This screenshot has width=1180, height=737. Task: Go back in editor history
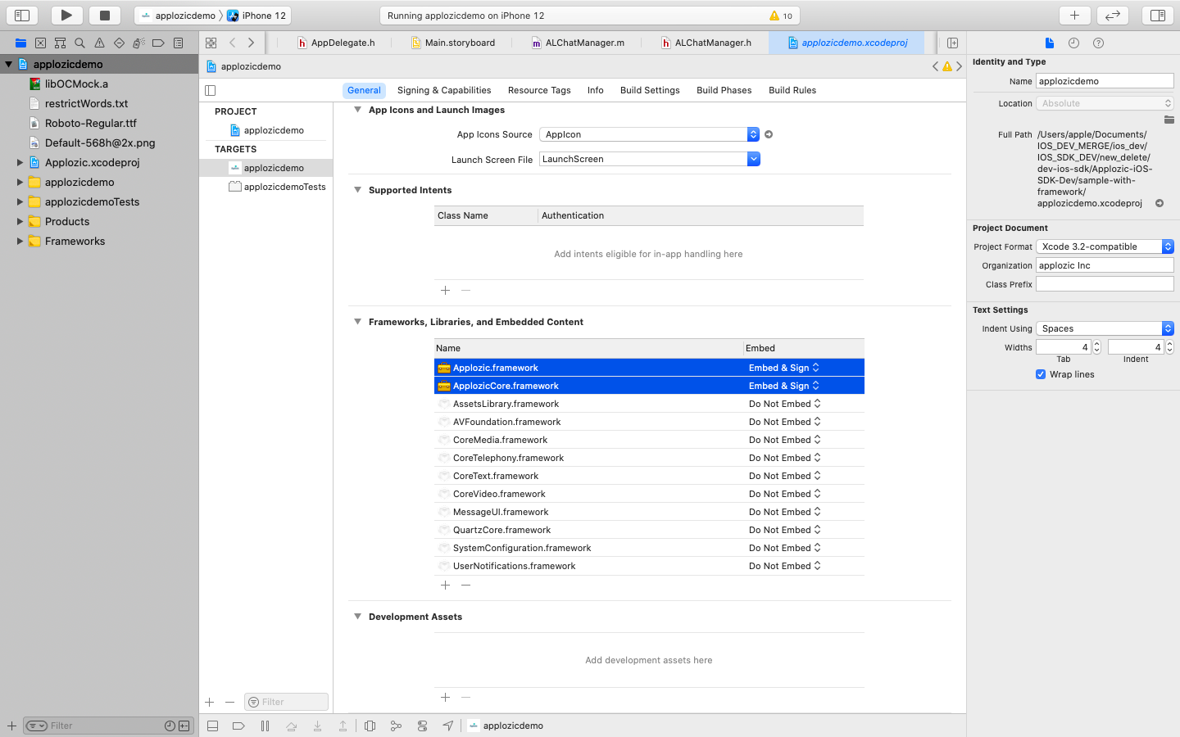[233, 43]
